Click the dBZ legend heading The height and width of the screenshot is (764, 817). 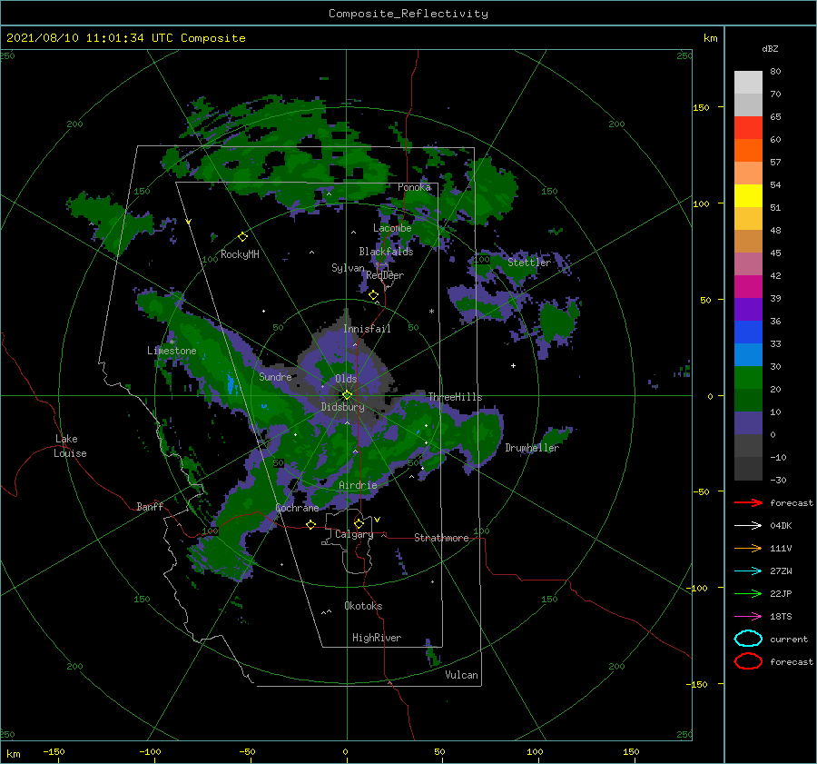click(770, 49)
